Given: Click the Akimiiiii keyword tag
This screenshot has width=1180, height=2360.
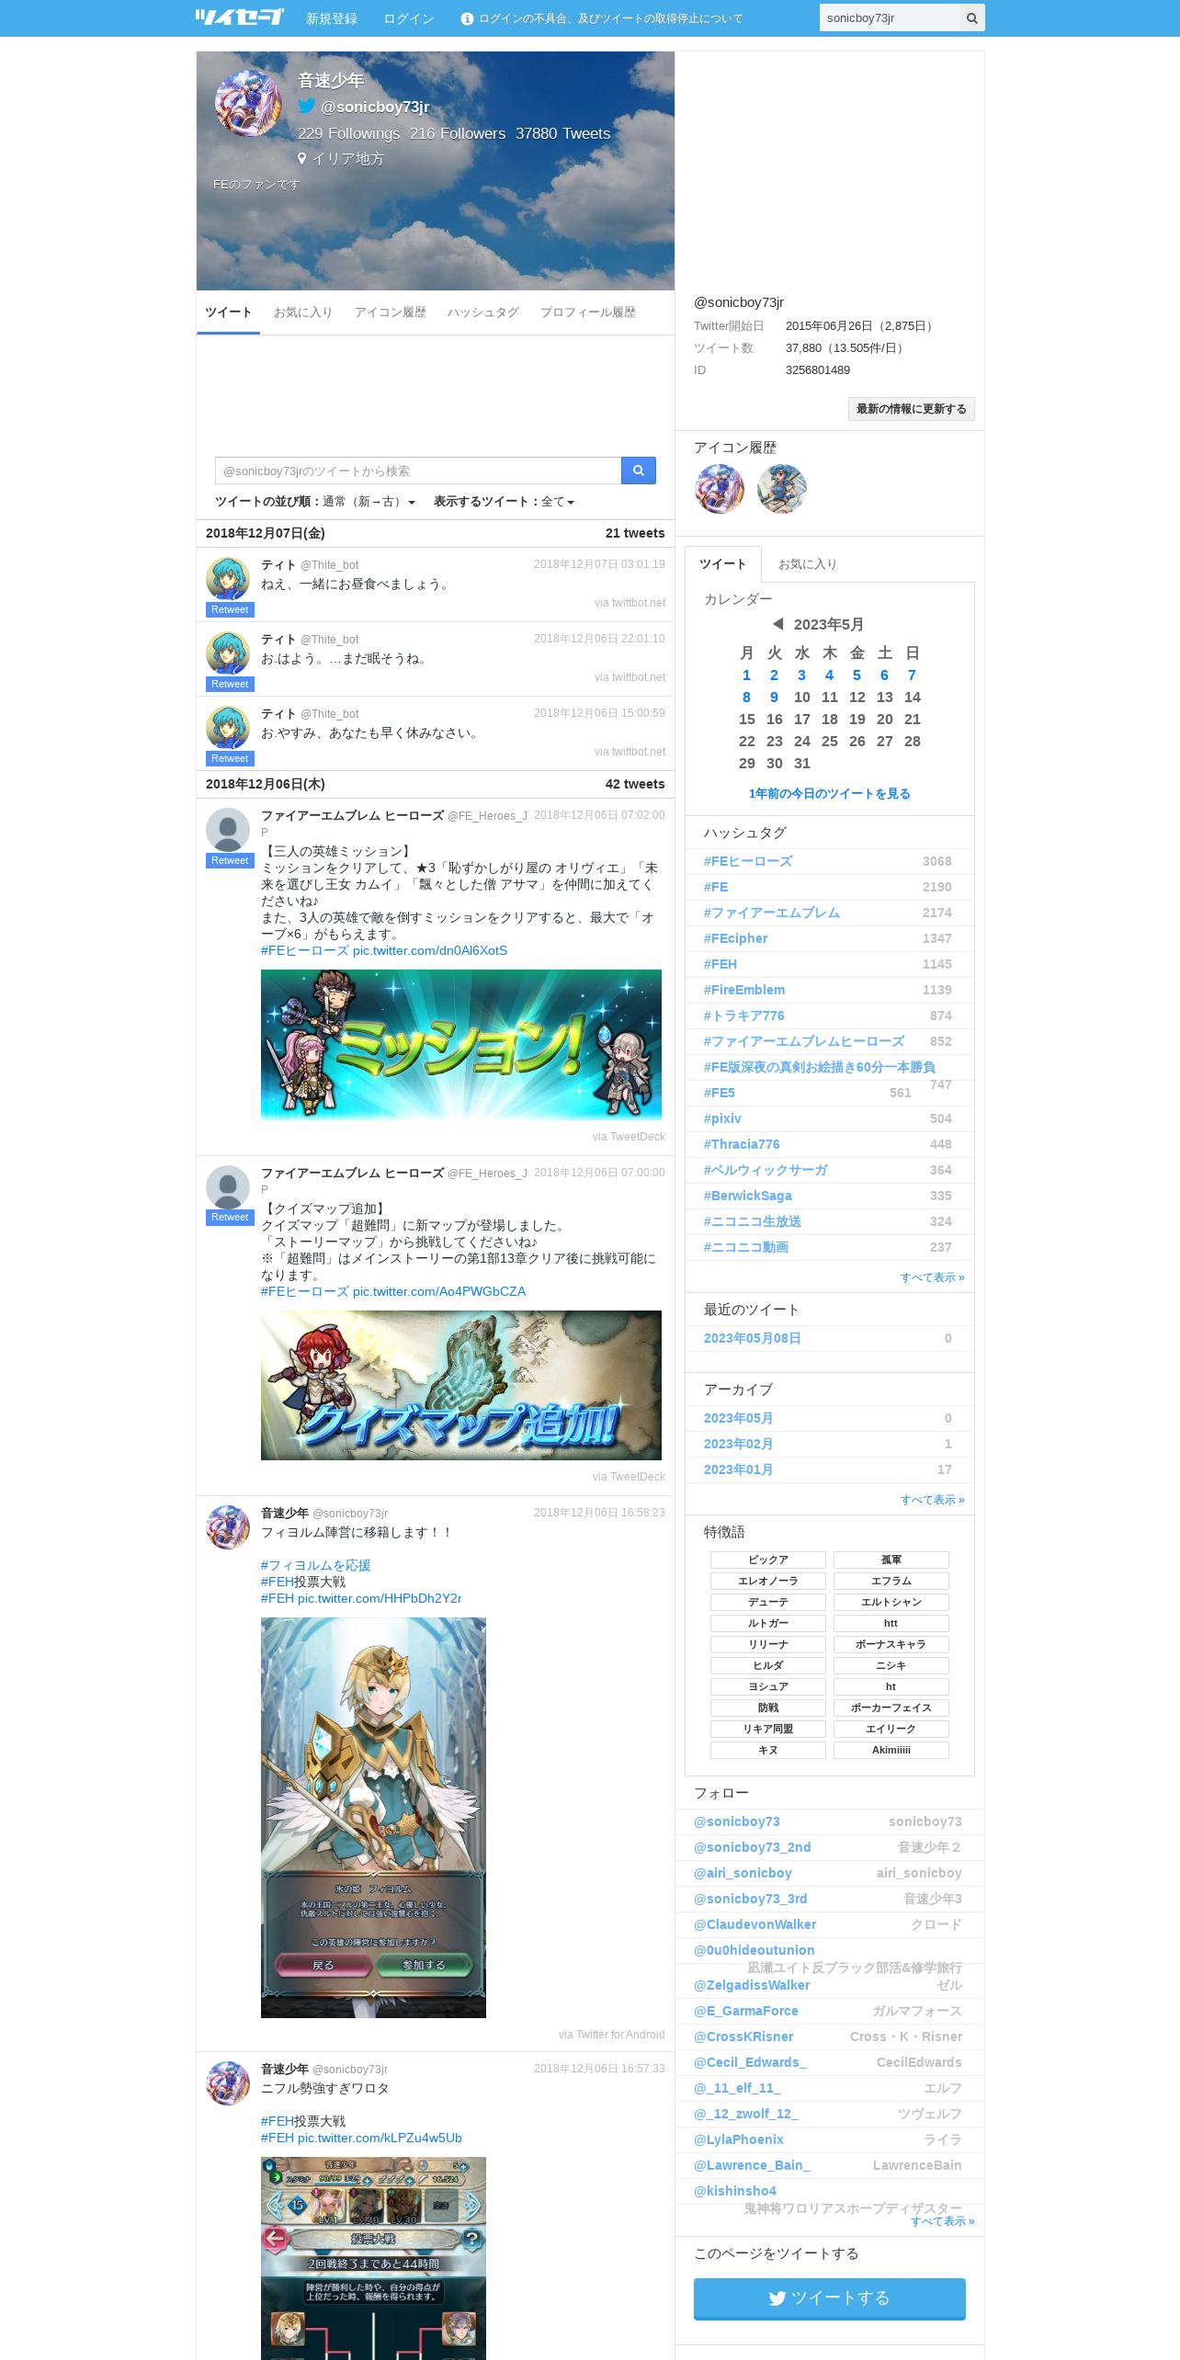Looking at the screenshot, I should (891, 1750).
